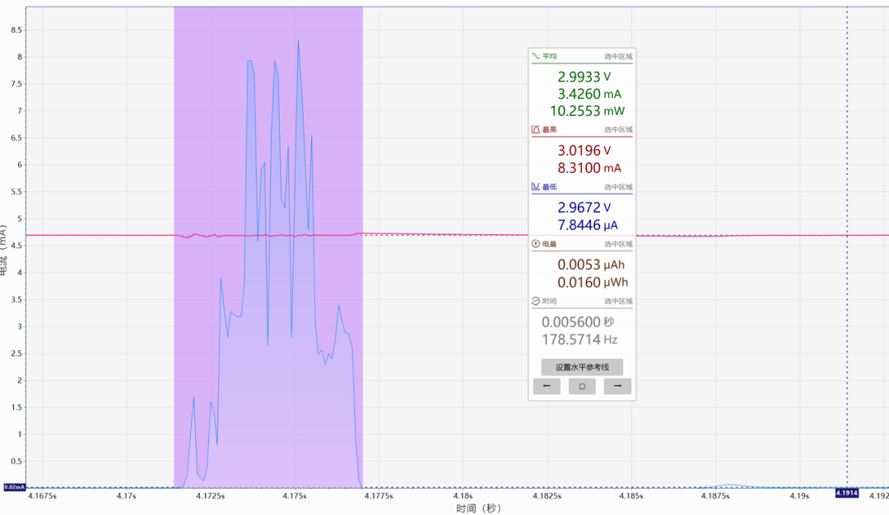
Task: Click the left arrow button in stats panel
Action: pos(547,386)
